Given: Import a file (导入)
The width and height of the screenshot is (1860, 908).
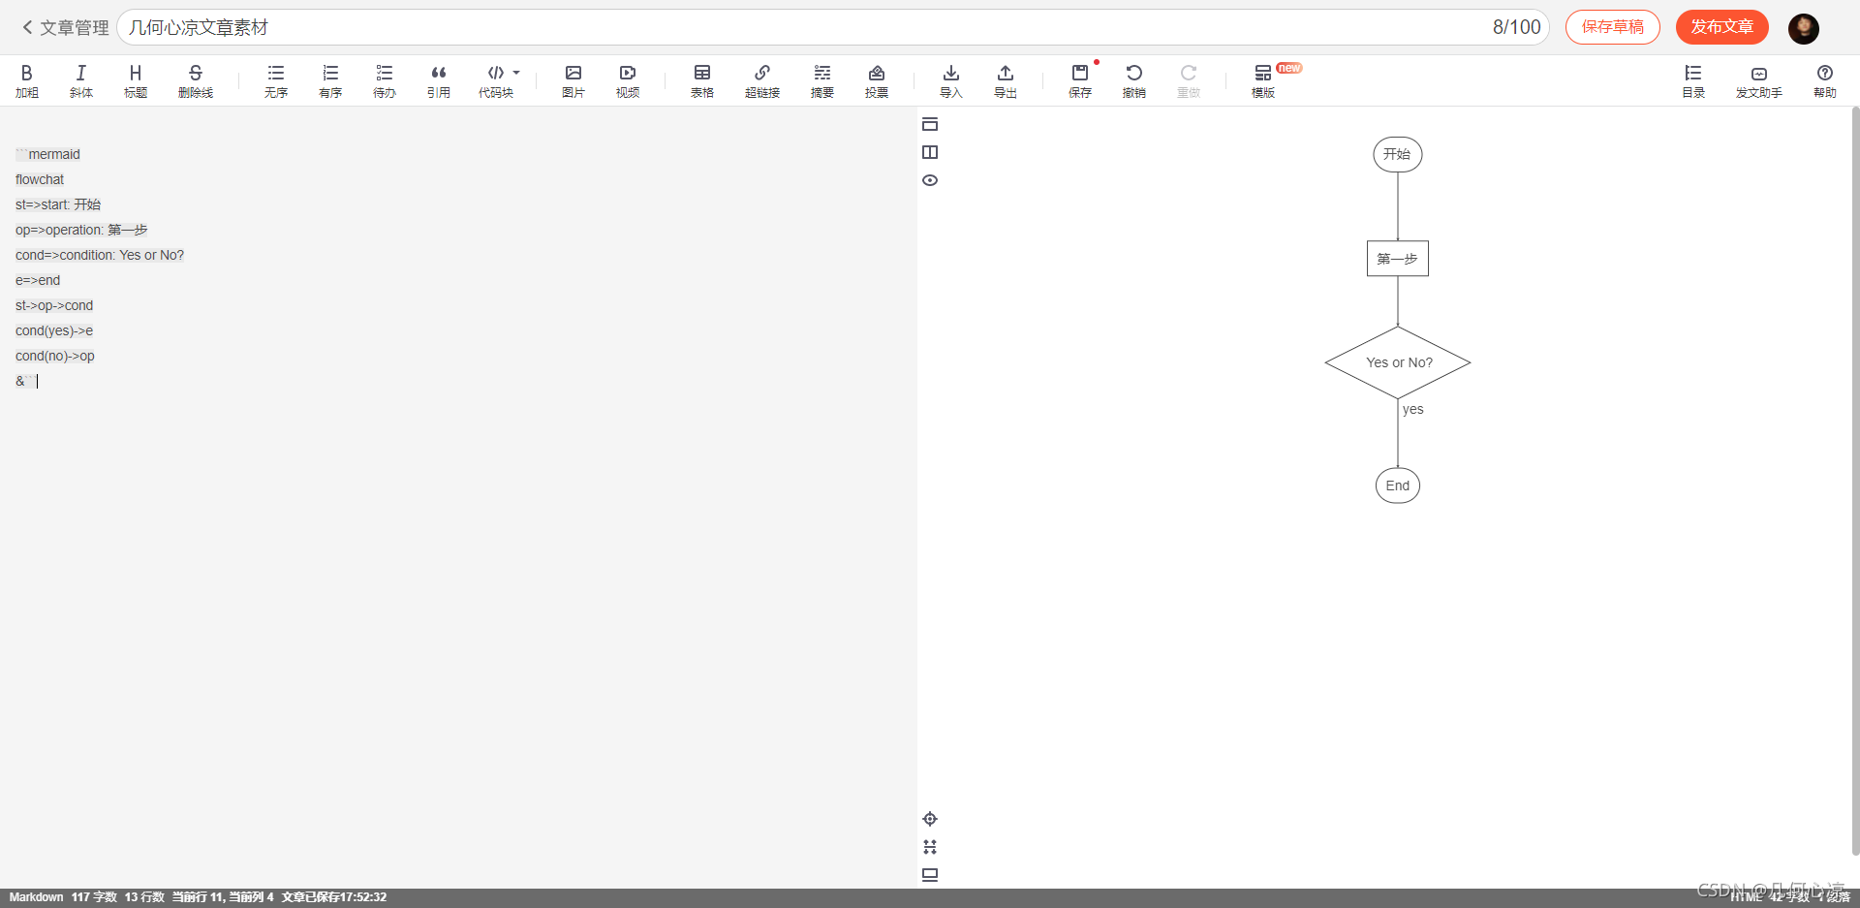Looking at the screenshot, I should (951, 80).
